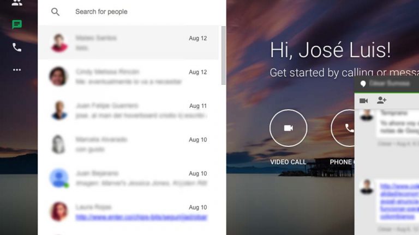
Task: Click the chat window title bar name
Action: click(x=390, y=84)
